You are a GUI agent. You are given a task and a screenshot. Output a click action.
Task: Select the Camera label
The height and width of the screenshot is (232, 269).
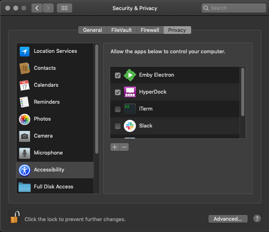click(43, 136)
